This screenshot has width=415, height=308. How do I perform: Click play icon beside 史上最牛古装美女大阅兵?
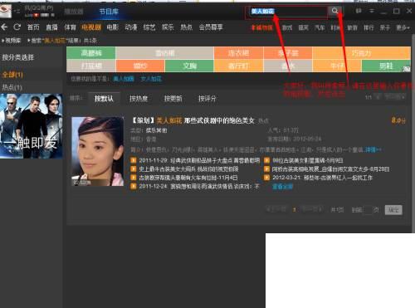coord(134,169)
